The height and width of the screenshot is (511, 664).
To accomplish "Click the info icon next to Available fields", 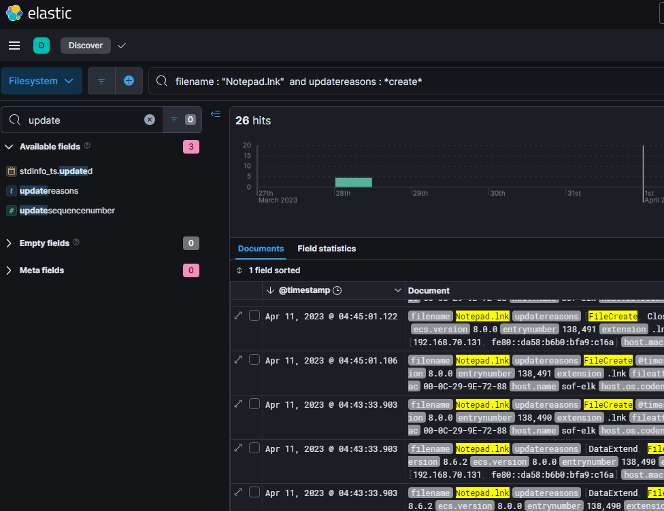I will click(x=87, y=146).
